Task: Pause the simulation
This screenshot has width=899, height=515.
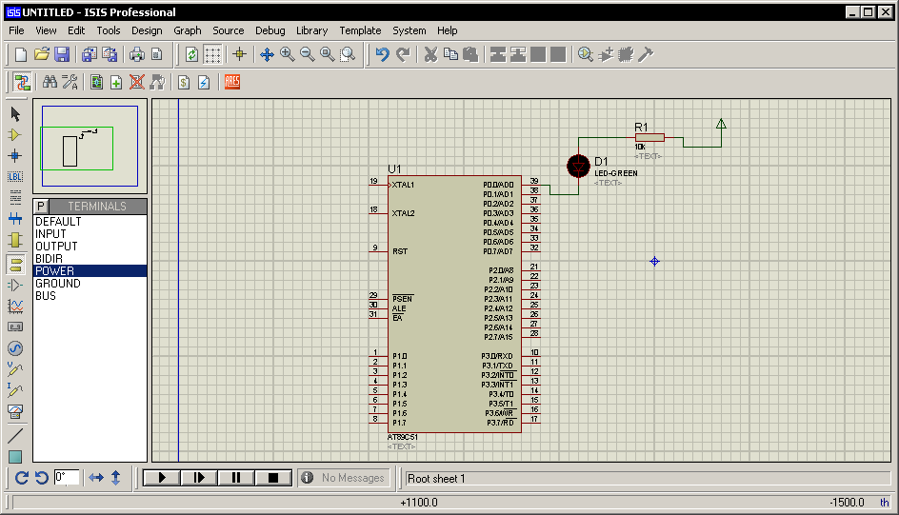Action: pos(235,478)
